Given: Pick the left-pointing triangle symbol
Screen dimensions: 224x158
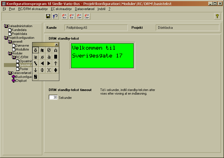Looking at the screenshot, I should pos(42,63).
